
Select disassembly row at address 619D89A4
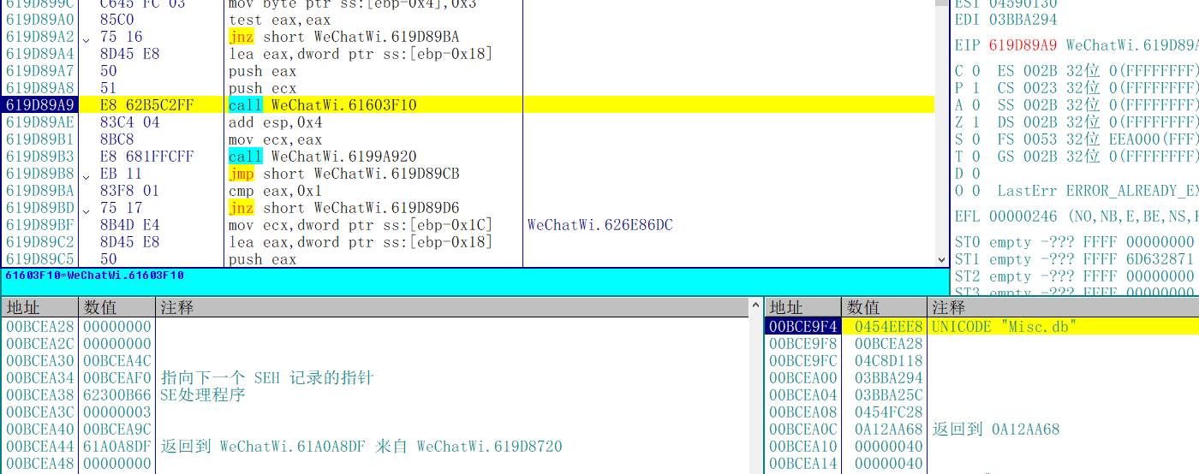click(469, 54)
